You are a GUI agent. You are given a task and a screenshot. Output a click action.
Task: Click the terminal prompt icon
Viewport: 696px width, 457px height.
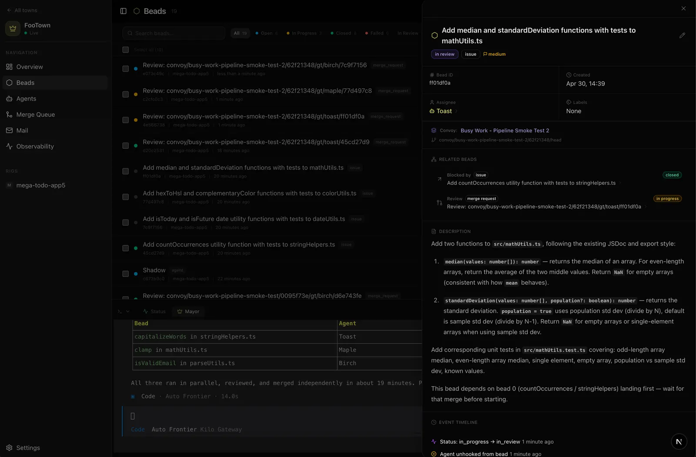click(120, 311)
